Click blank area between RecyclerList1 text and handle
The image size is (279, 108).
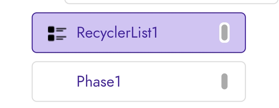click(188, 33)
